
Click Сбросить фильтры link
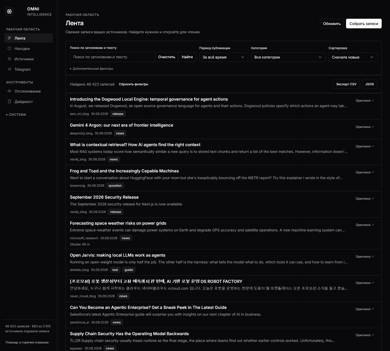tap(133, 84)
